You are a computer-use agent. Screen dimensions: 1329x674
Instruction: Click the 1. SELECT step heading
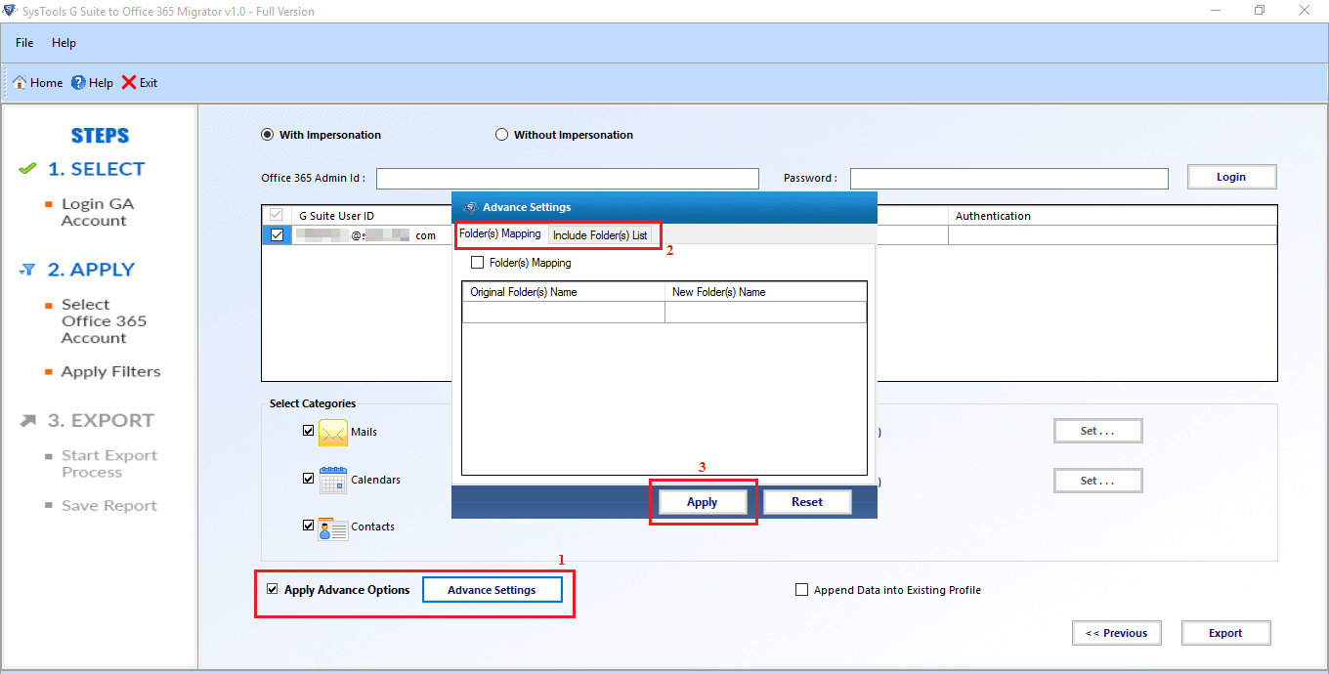(x=96, y=169)
